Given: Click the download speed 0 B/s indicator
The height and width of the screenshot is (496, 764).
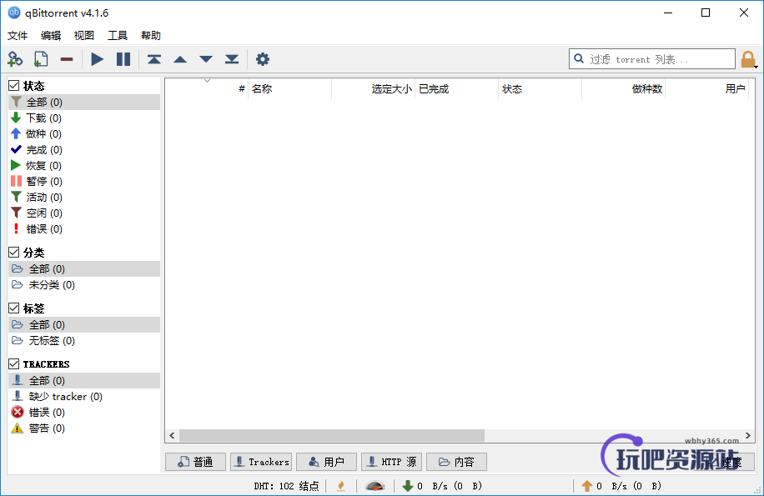Looking at the screenshot, I should point(442,486).
